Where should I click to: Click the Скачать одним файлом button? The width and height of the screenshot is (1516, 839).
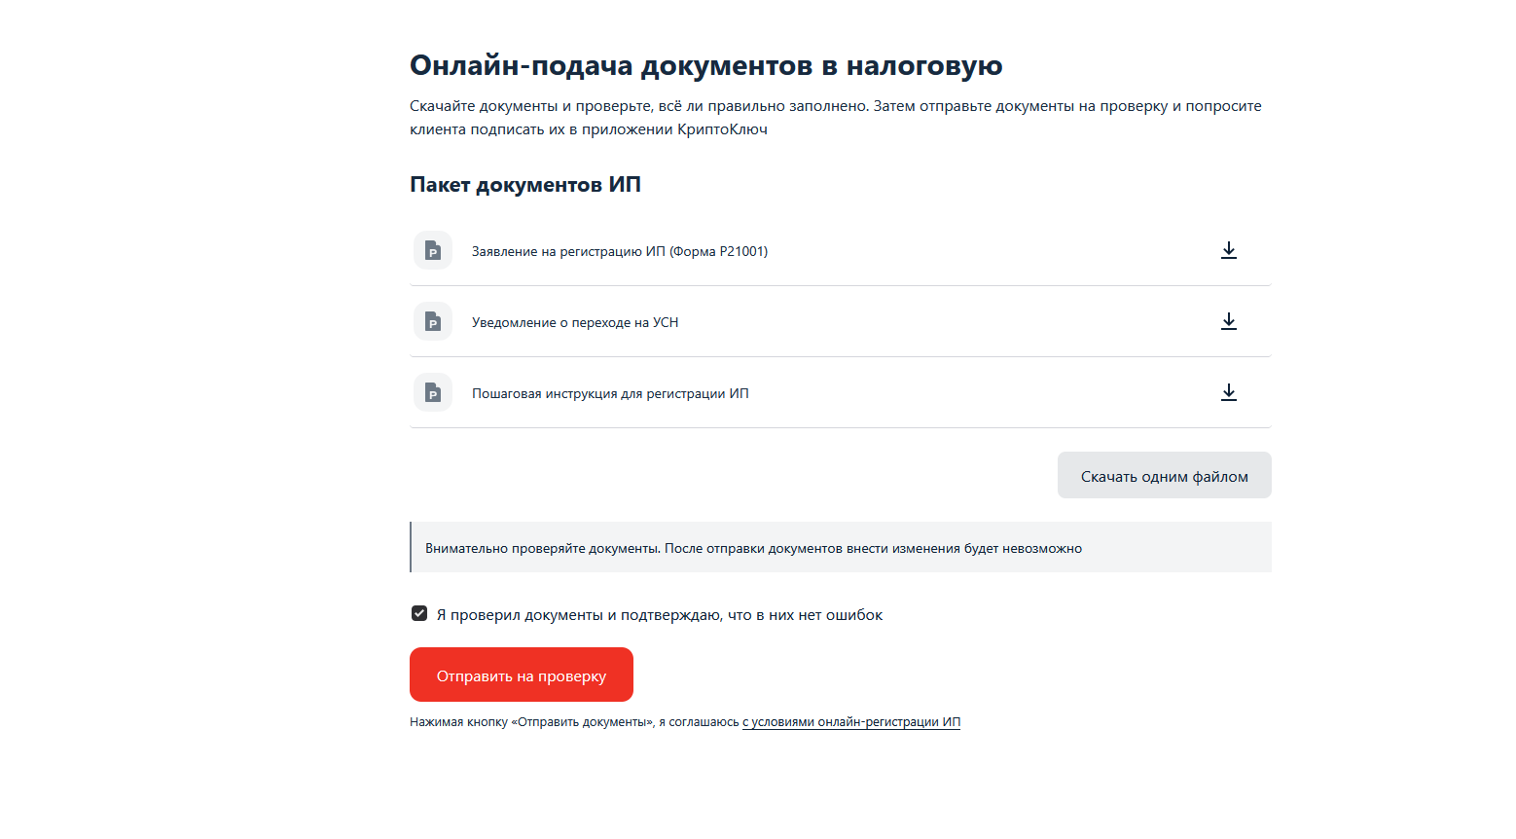pyautogui.click(x=1164, y=475)
